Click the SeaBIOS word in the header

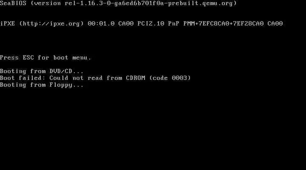(x=13, y=3)
